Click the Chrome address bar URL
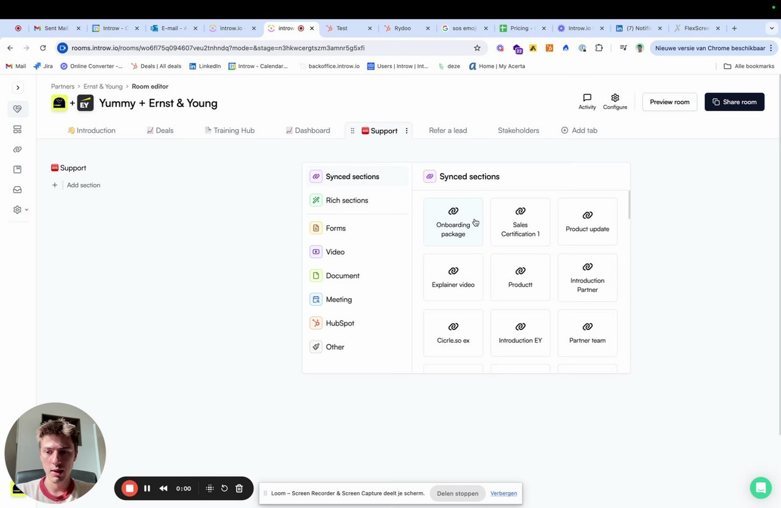Image resolution: width=781 pixels, height=508 pixels. (x=218, y=48)
